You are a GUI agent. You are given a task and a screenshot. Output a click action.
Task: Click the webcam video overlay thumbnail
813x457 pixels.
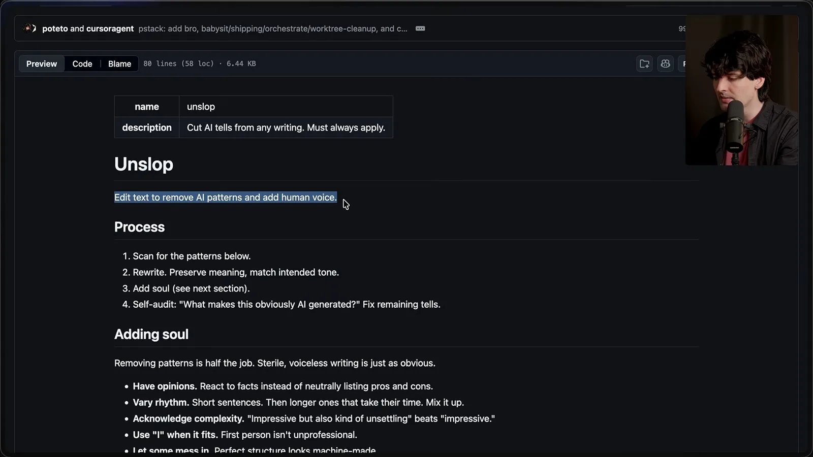tap(741, 90)
